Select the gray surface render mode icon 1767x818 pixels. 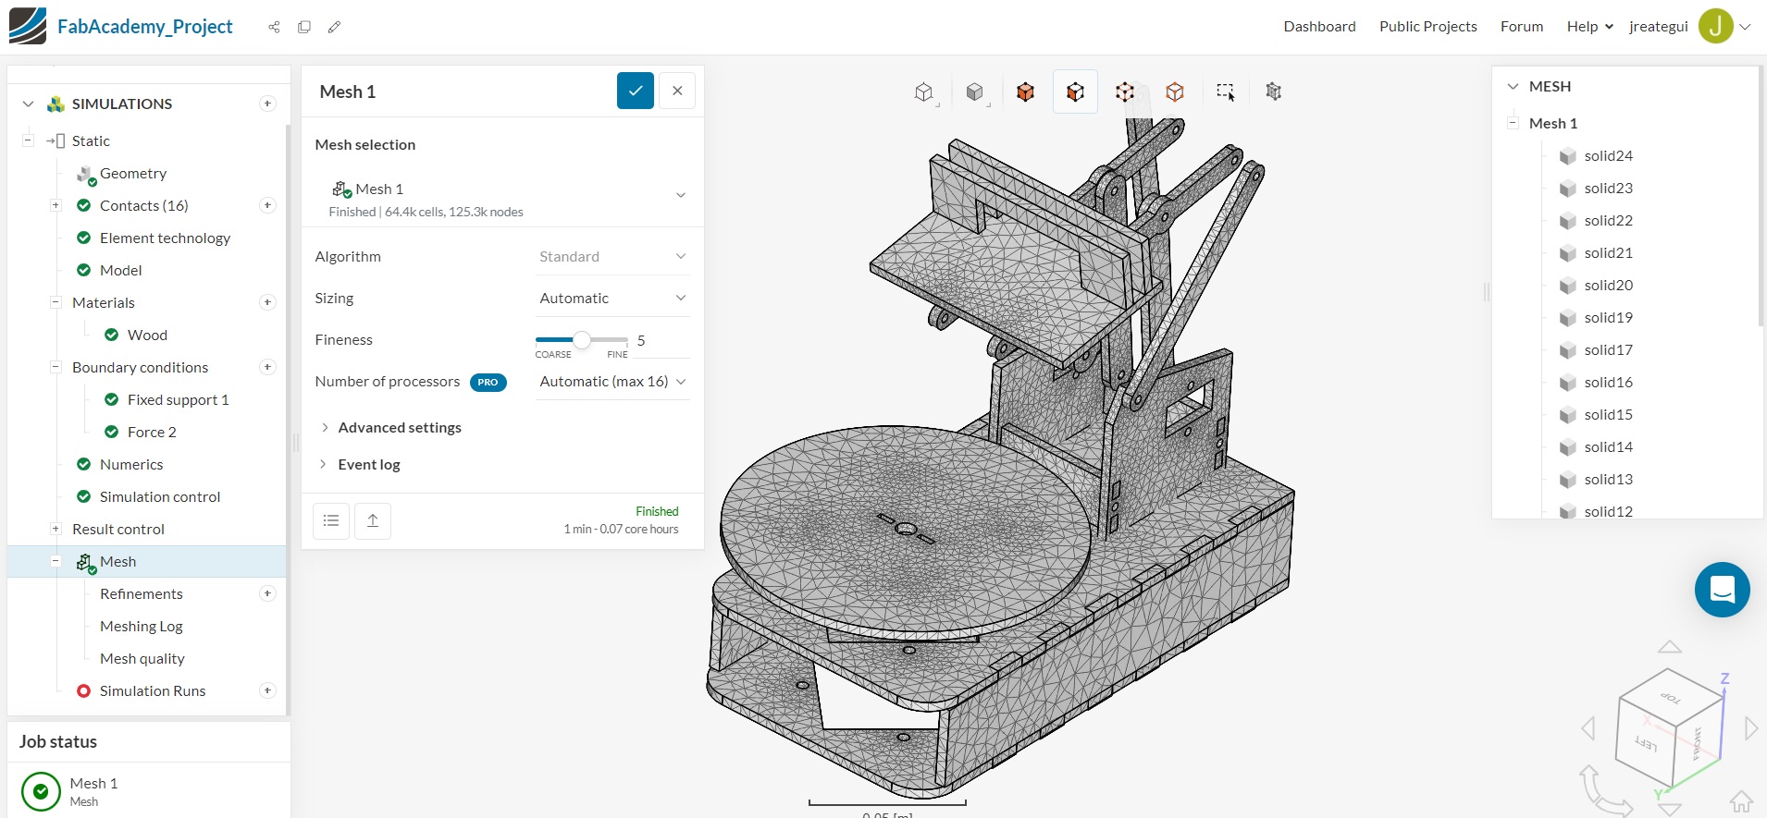pos(975,92)
